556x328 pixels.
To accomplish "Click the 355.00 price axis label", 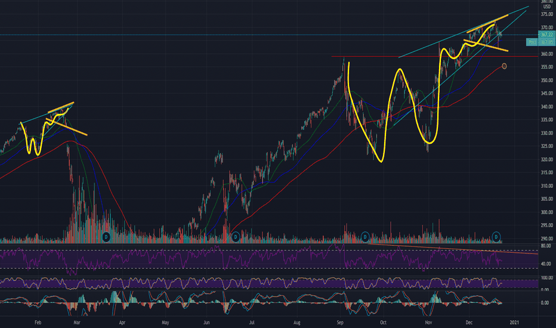I will point(547,67).
